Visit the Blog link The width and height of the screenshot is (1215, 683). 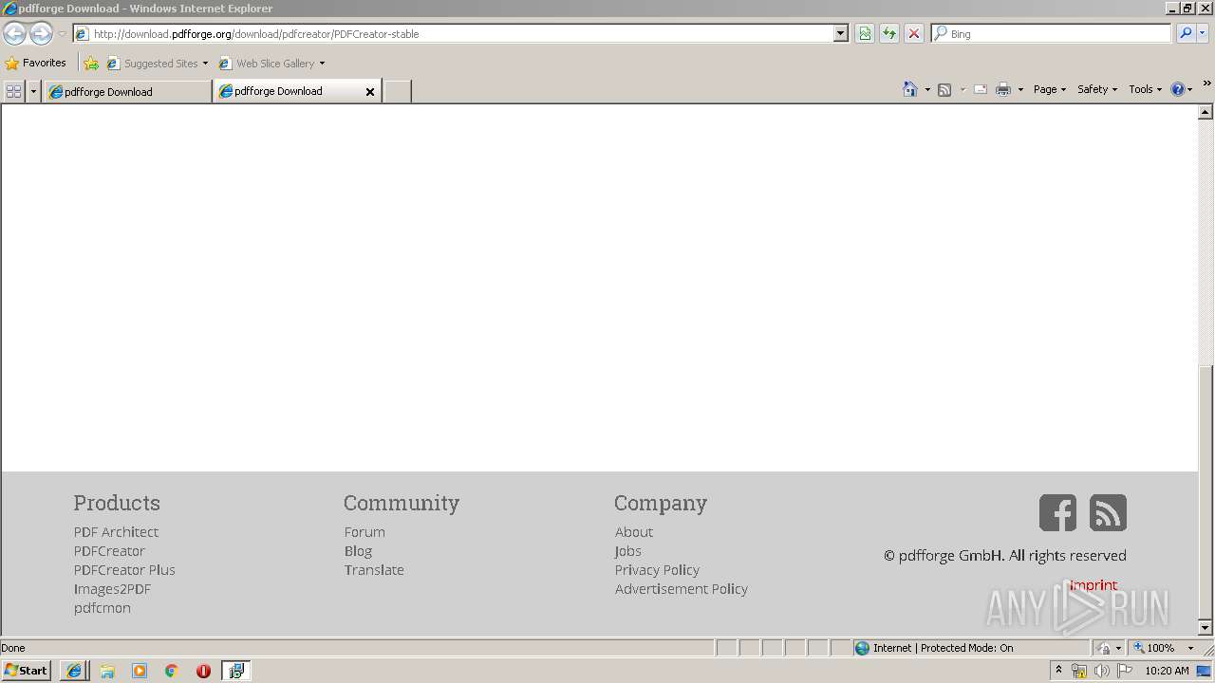pyautogui.click(x=358, y=551)
